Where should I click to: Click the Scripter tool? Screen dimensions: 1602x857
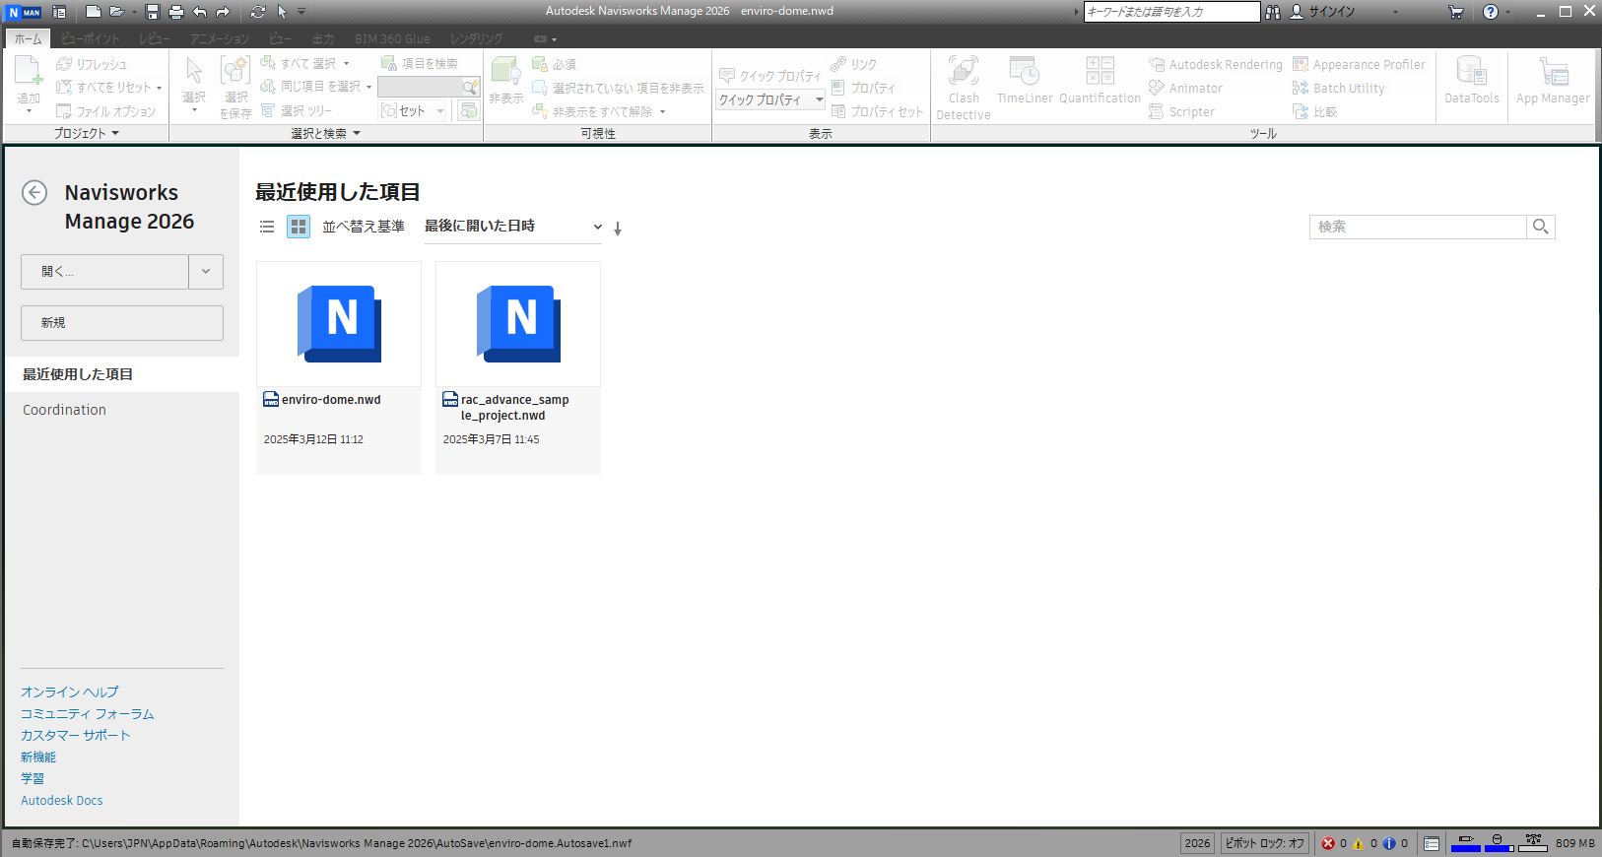click(1181, 111)
